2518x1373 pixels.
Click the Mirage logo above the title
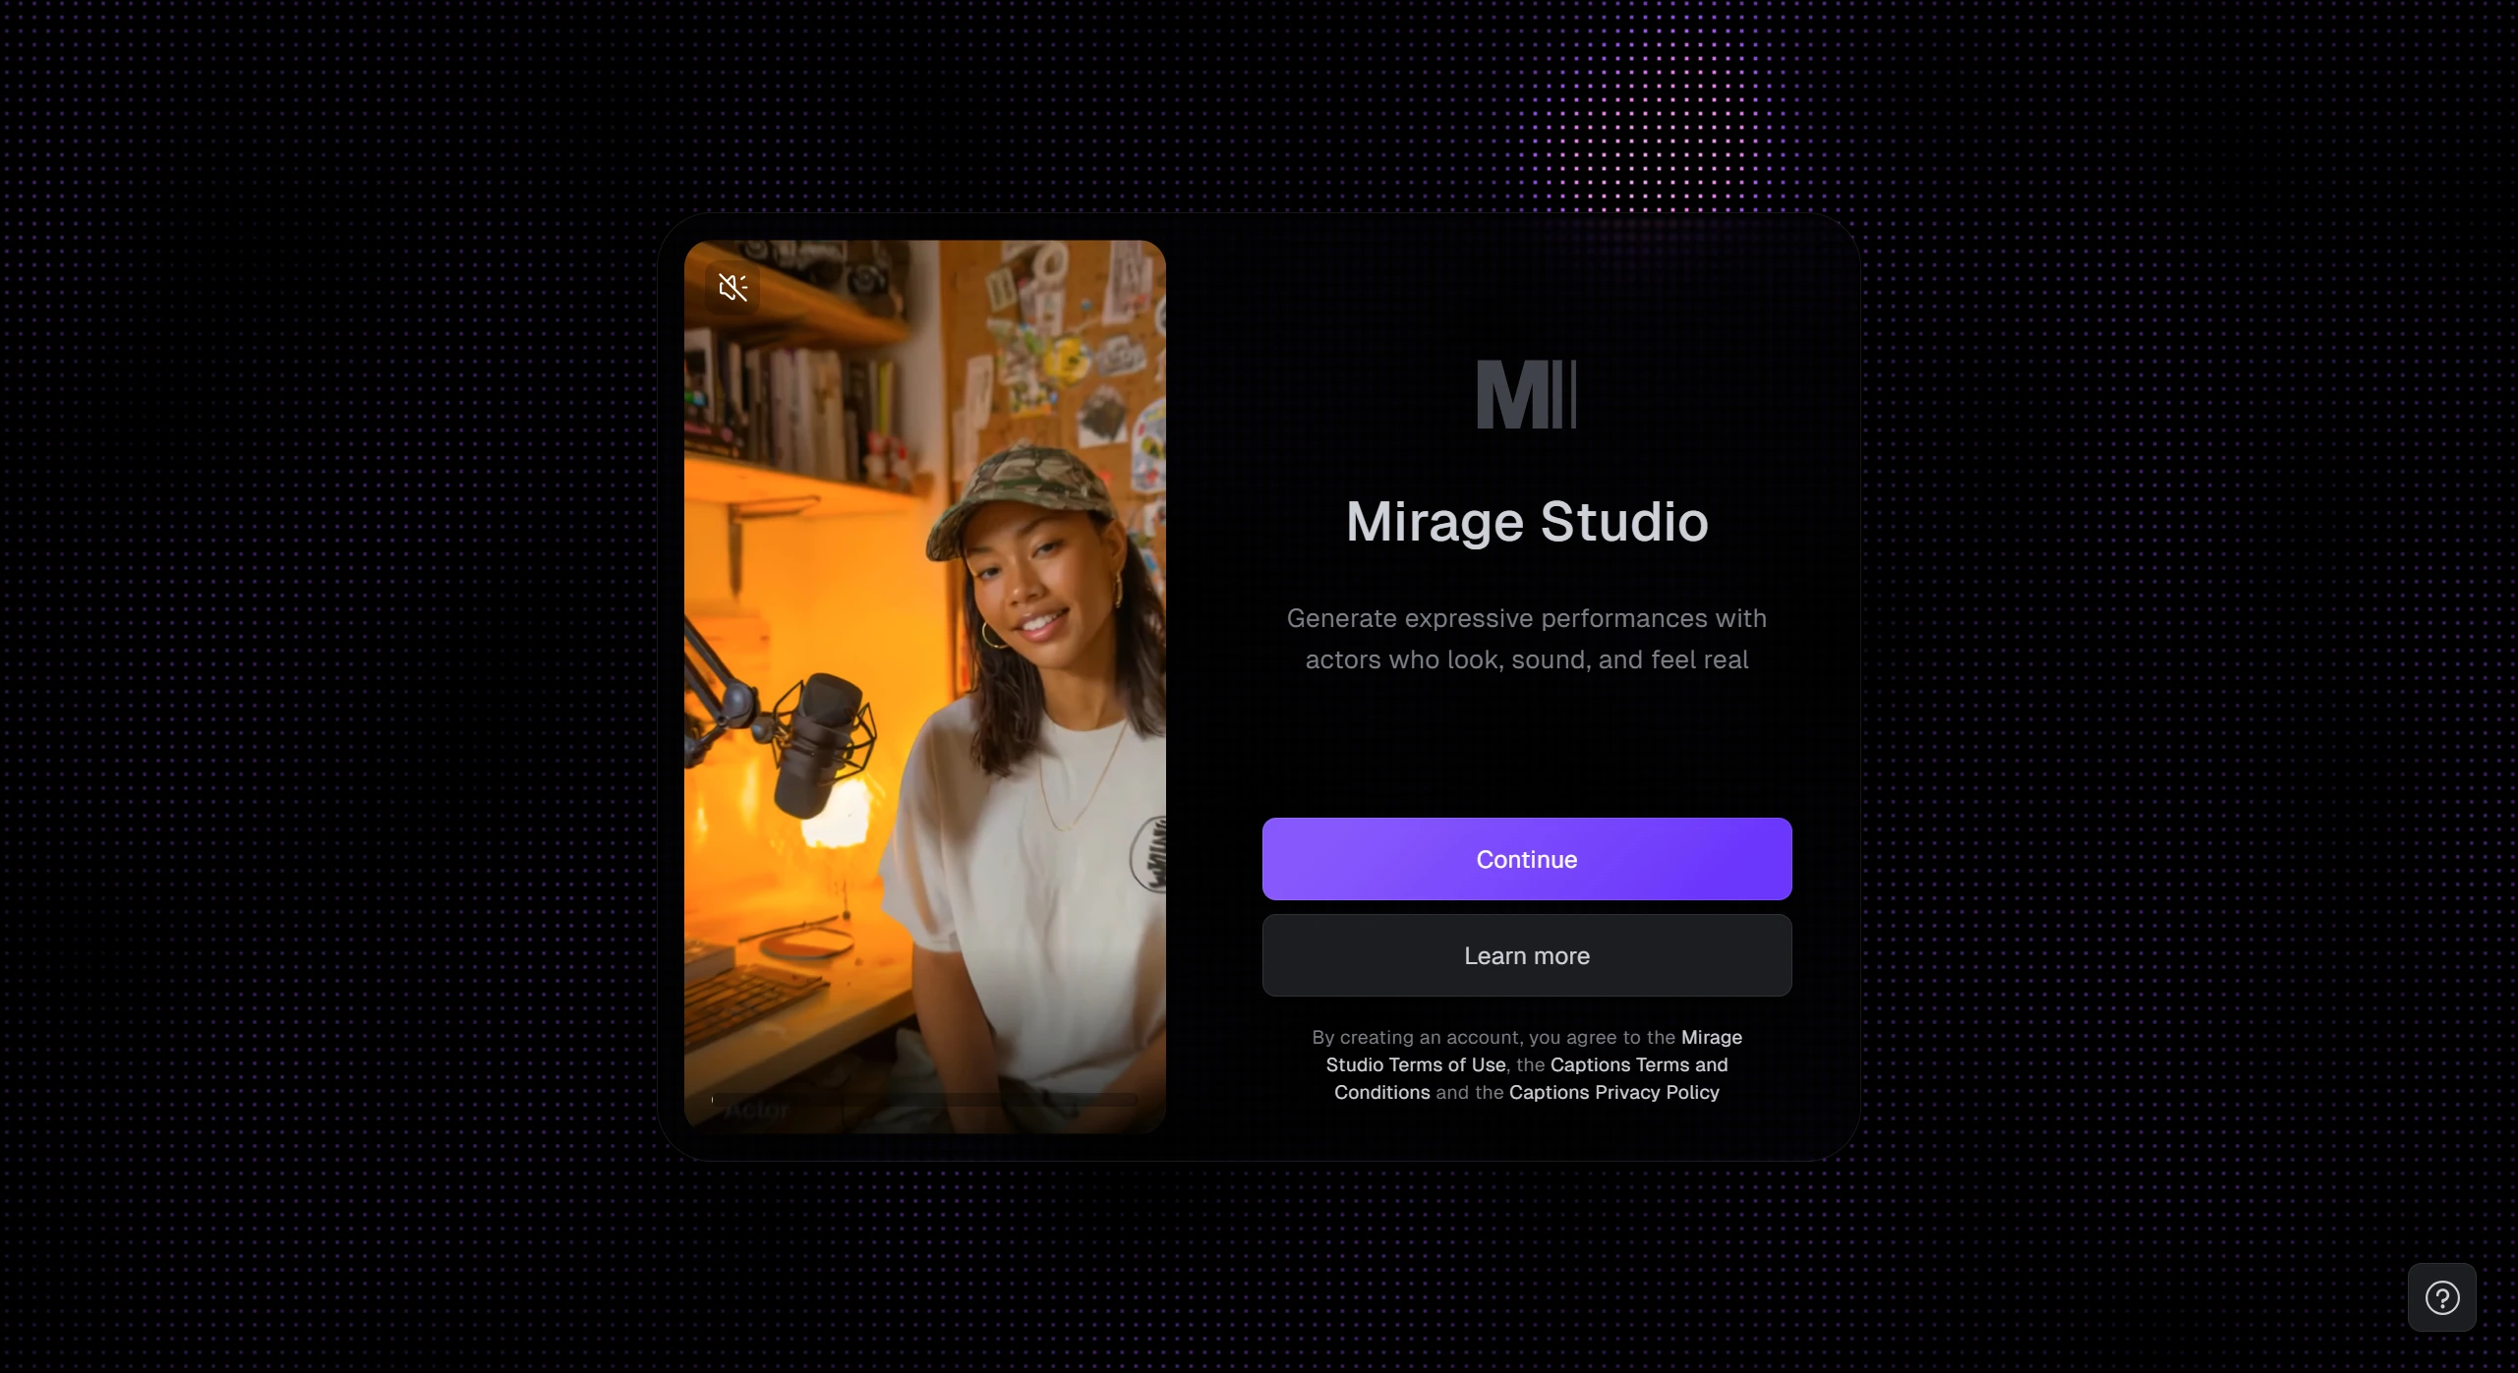tap(1526, 394)
